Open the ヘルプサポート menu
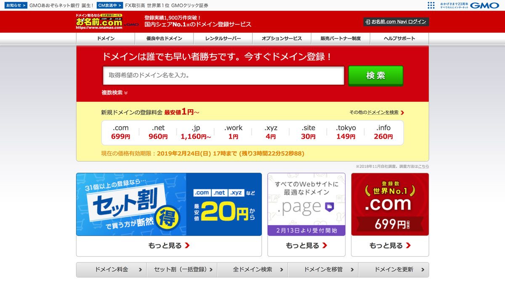Image resolution: width=505 pixels, height=286 pixels. pos(399,38)
